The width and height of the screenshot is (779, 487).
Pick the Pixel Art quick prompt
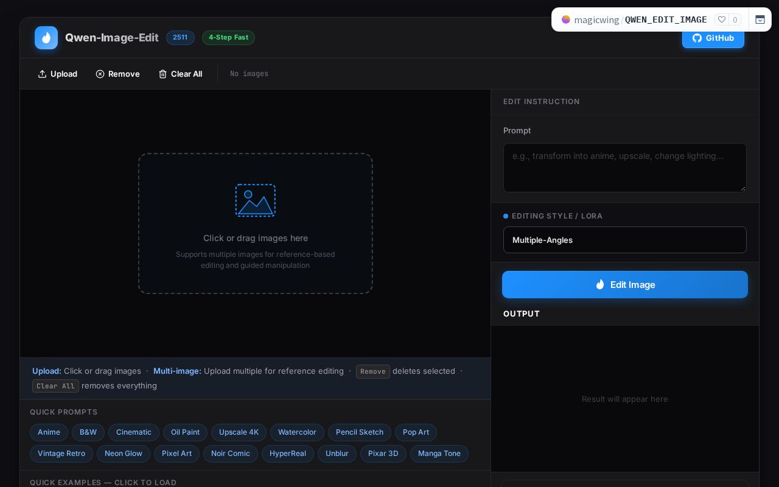click(176, 454)
